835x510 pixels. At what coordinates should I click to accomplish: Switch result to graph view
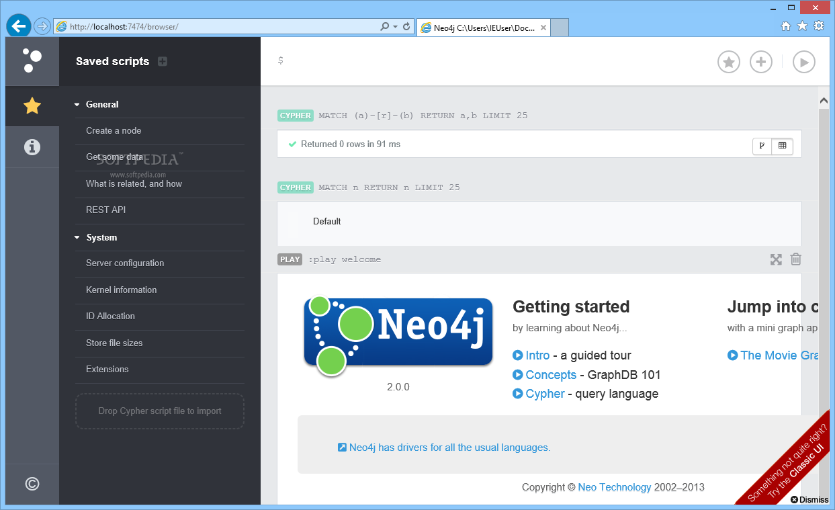(762, 145)
